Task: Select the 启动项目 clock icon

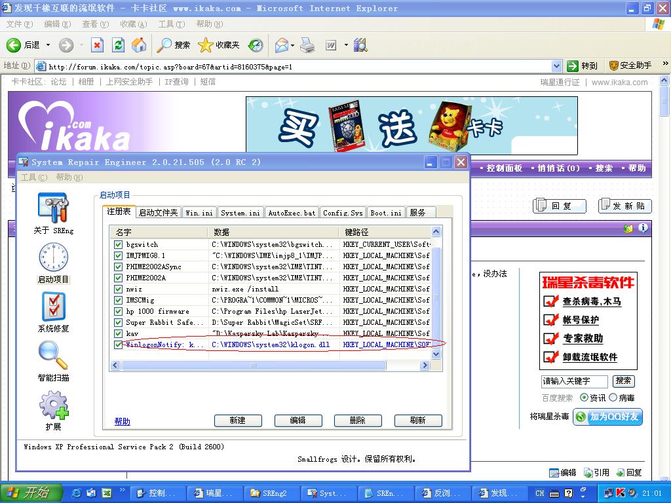Action: 53,257
